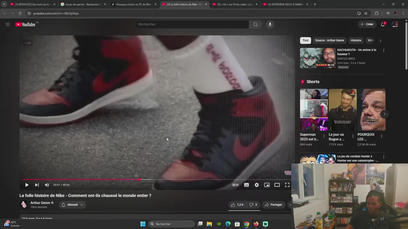Open Task View on taskbar
This screenshot has width=408, height=229.
pyautogui.click(x=200, y=224)
